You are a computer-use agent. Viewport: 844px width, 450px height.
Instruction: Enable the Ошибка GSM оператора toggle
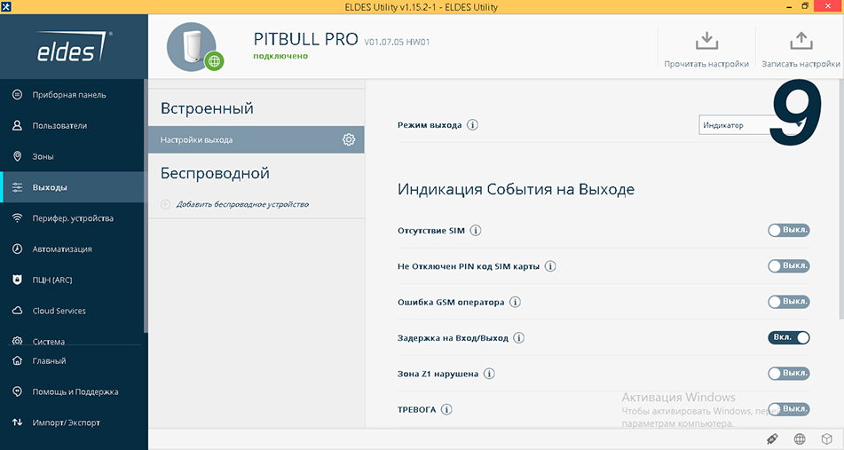[789, 302]
